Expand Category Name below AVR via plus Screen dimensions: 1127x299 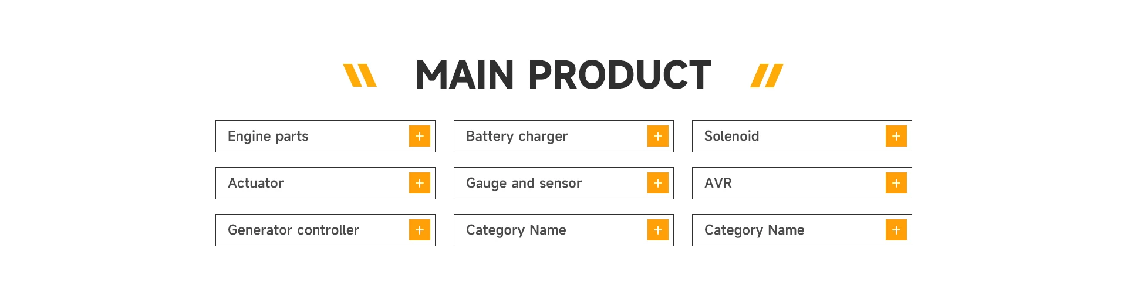[x=896, y=230]
